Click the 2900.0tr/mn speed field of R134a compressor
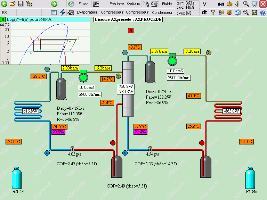Image resolution: width=267 pixels, height=200 pixels. [179, 78]
